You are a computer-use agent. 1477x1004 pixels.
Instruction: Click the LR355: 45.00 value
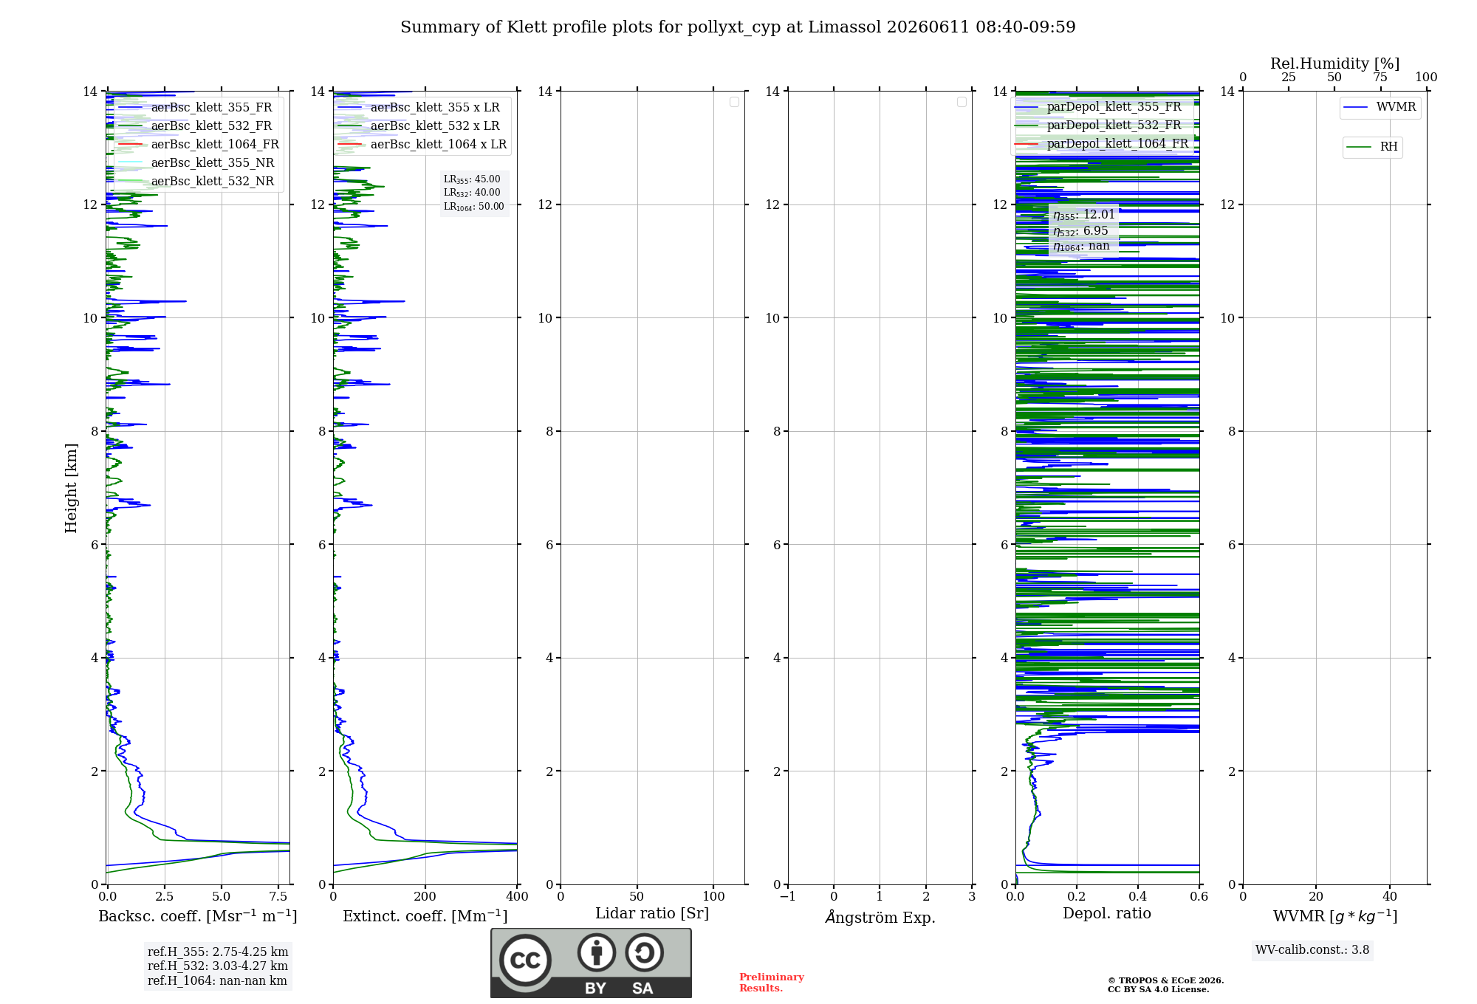[472, 179]
